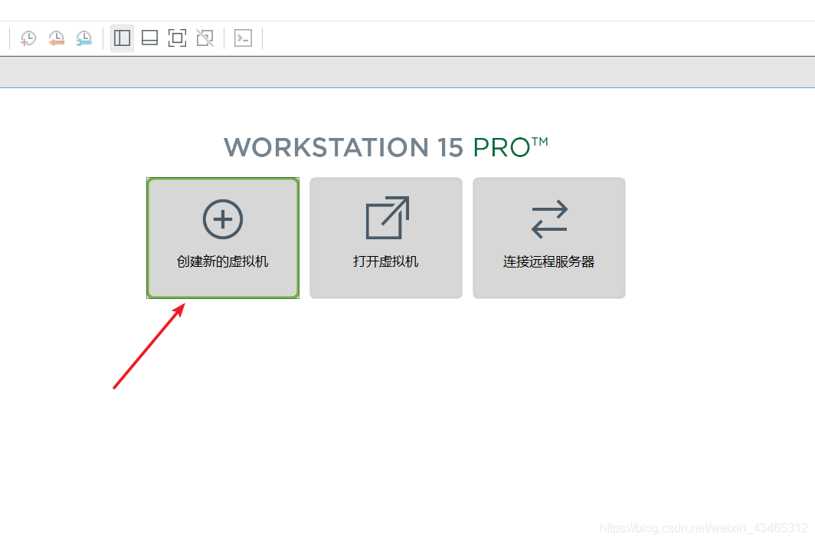This screenshot has width=815, height=542.
Task: Click the plus circle icon
Action: [223, 219]
